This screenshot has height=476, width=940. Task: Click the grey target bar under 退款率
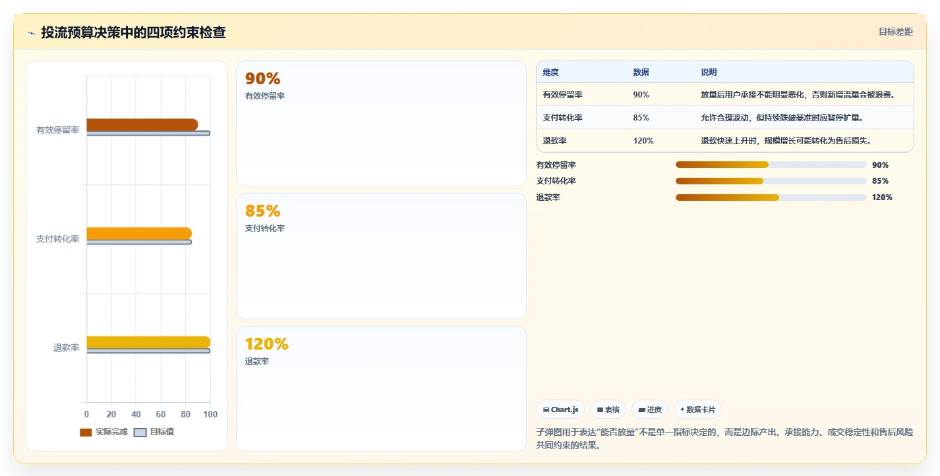[x=148, y=351]
